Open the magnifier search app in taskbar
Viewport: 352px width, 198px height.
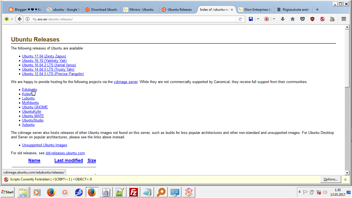(x=161, y=192)
